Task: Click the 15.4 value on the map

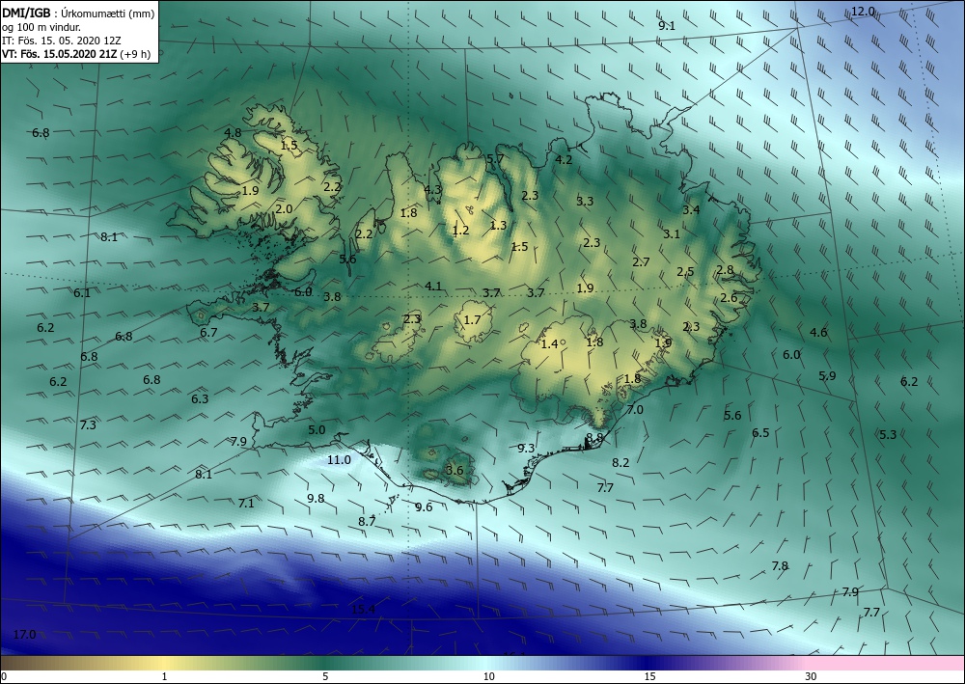Action: coord(363,610)
